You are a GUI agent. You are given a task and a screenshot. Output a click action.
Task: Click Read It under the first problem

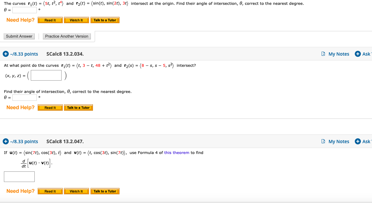pyautogui.click(x=50, y=20)
